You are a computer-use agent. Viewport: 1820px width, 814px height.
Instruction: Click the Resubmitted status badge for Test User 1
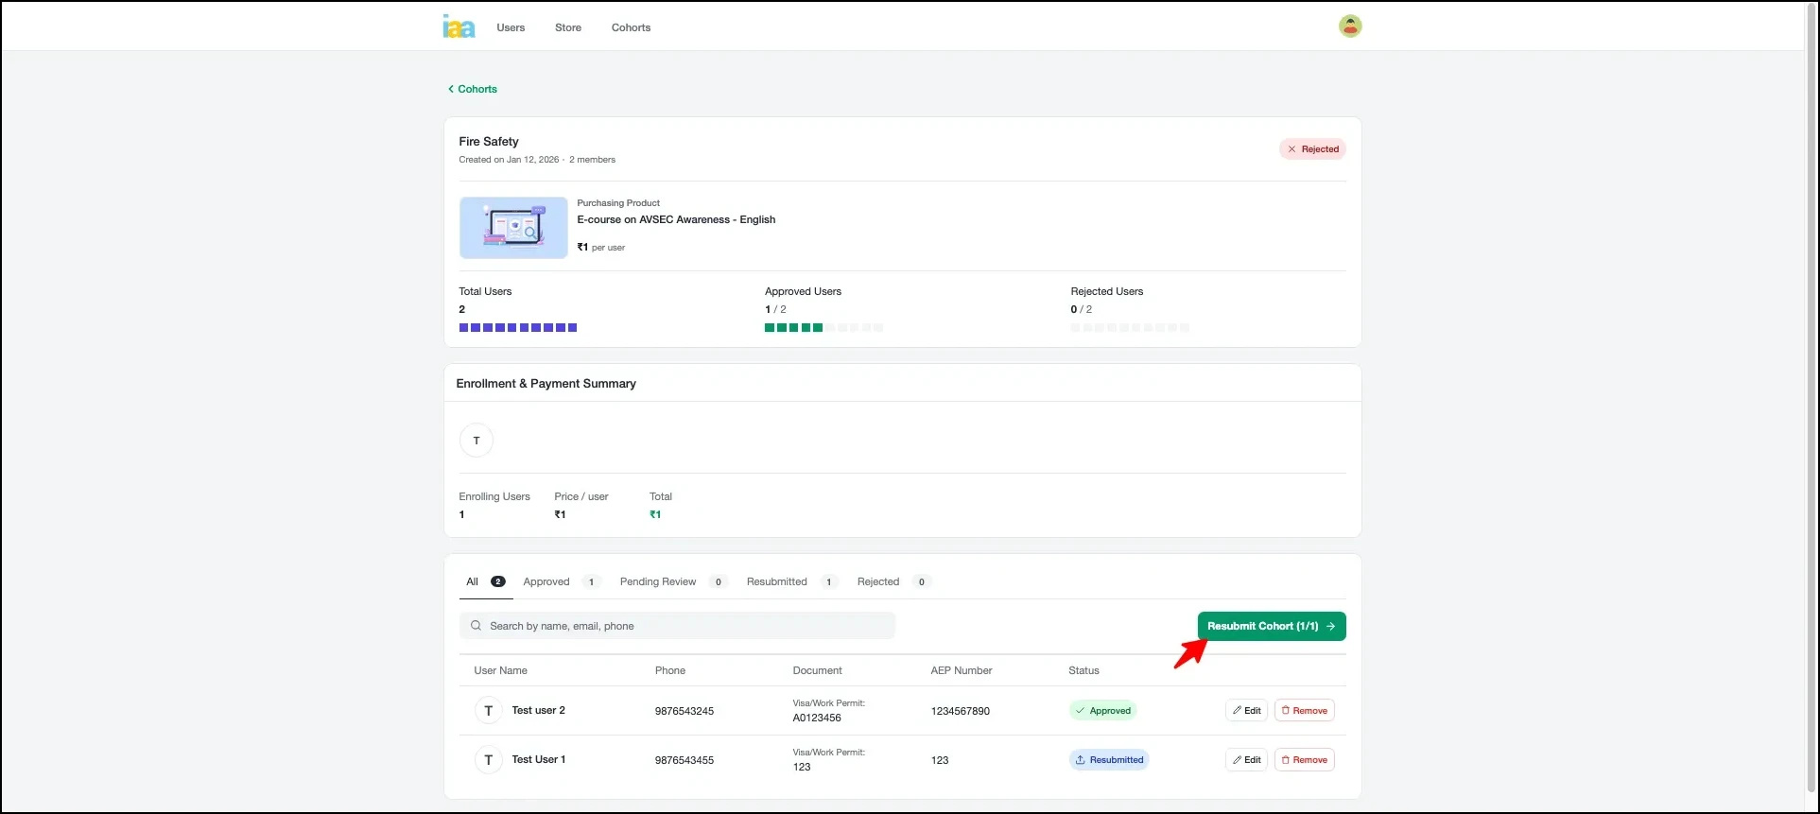pos(1108,760)
